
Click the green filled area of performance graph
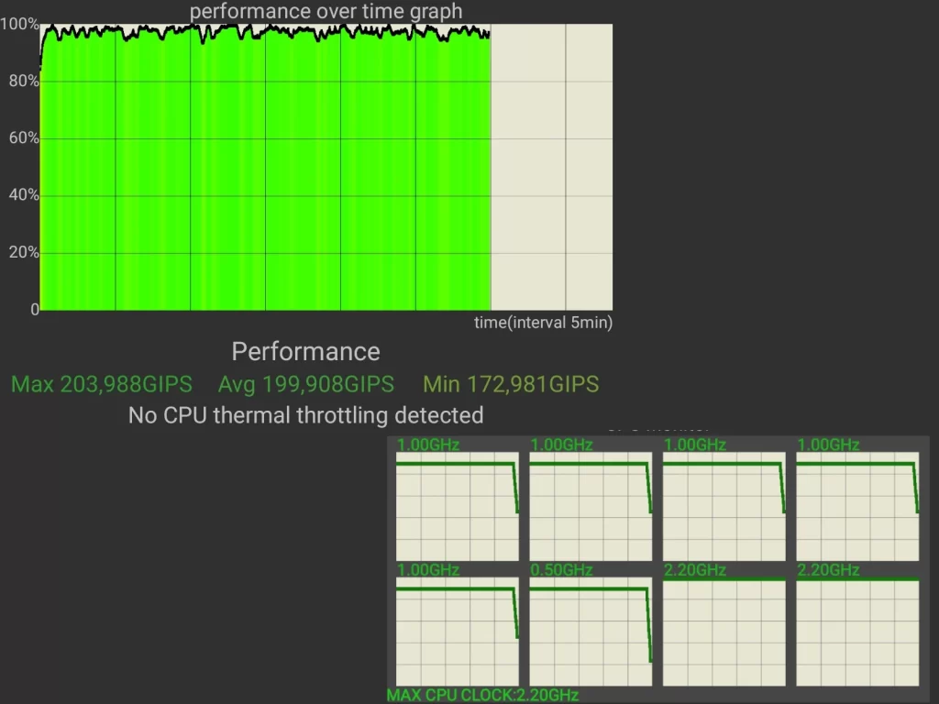point(266,183)
